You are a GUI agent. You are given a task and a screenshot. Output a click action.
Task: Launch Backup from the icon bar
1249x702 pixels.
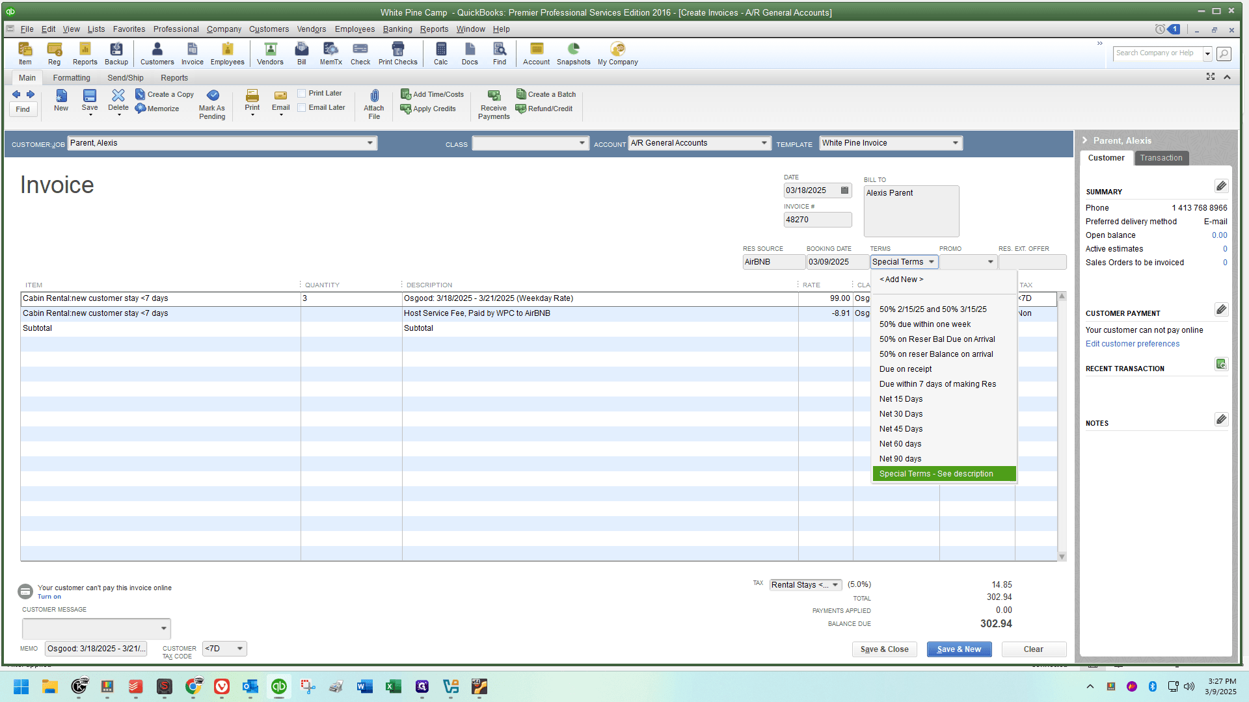pyautogui.click(x=116, y=53)
